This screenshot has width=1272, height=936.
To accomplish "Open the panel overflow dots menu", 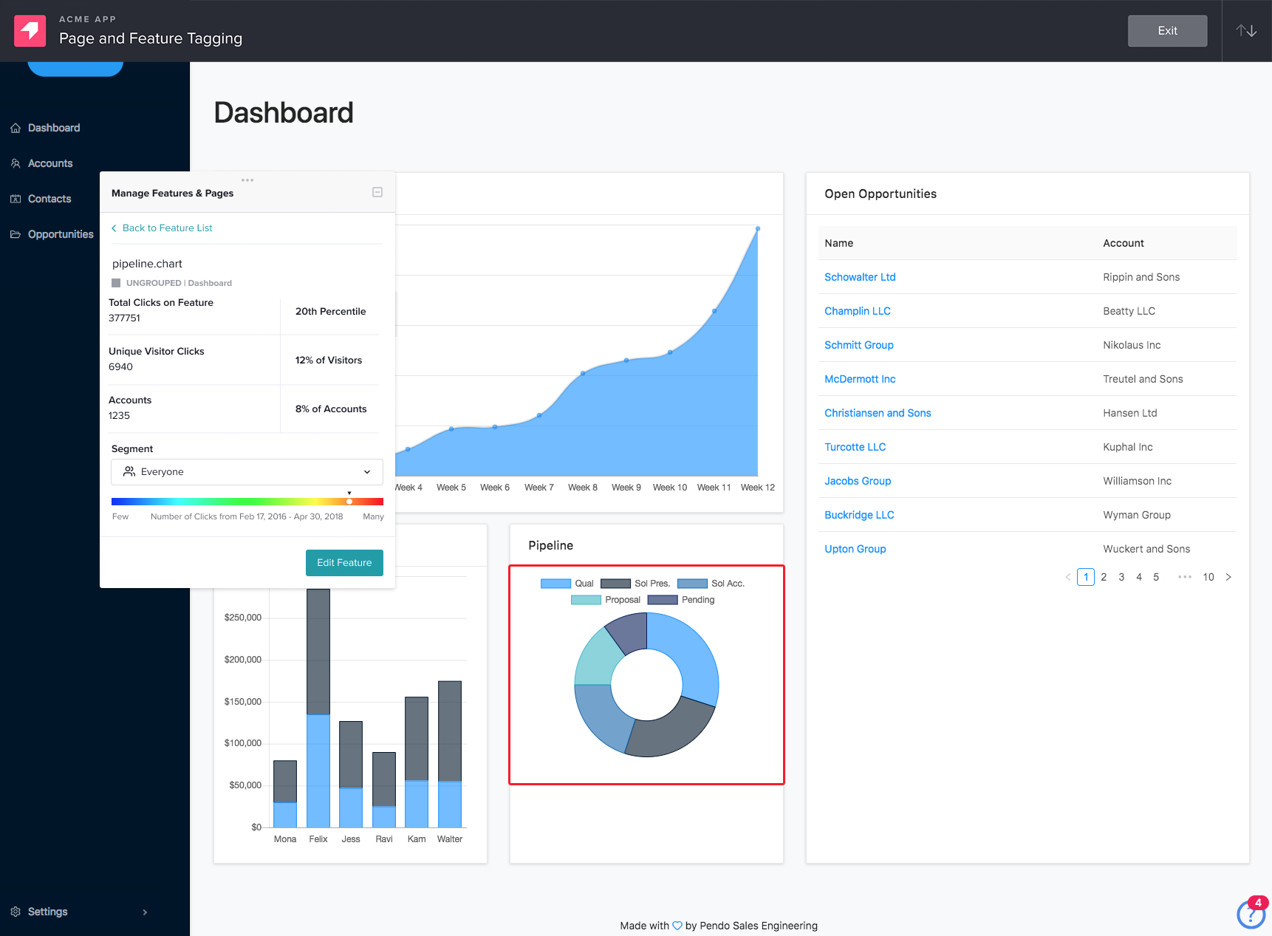I will coord(247,179).
